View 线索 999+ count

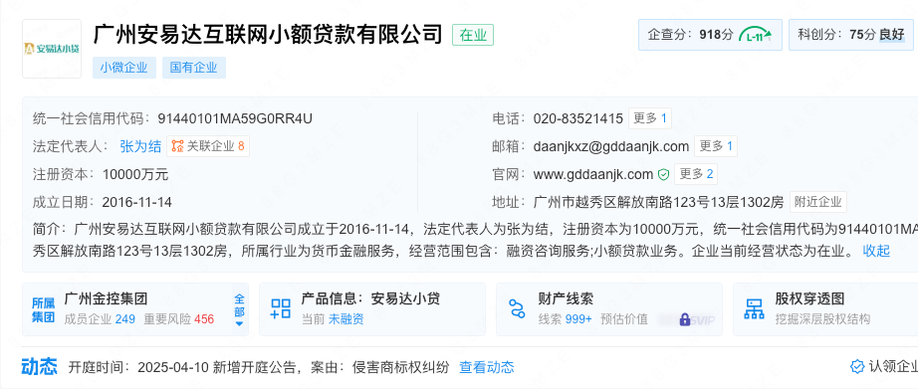coord(565,319)
